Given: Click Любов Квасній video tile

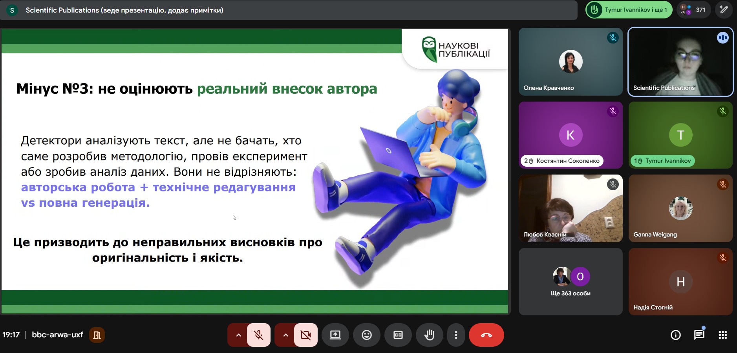Looking at the screenshot, I should [x=570, y=208].
